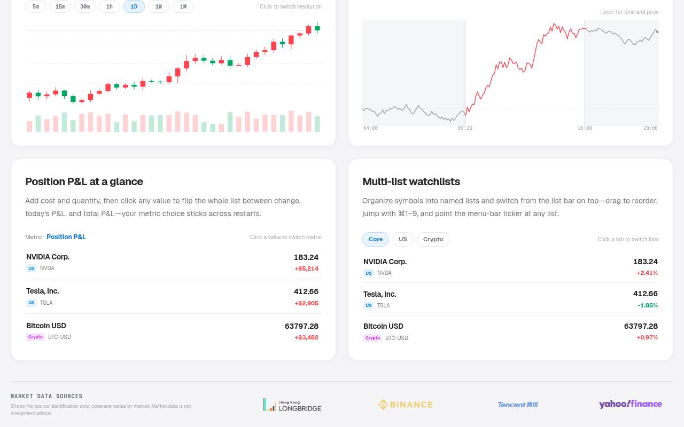
Task: Select the 5m chart resolution
Action: tap(36, 6)
